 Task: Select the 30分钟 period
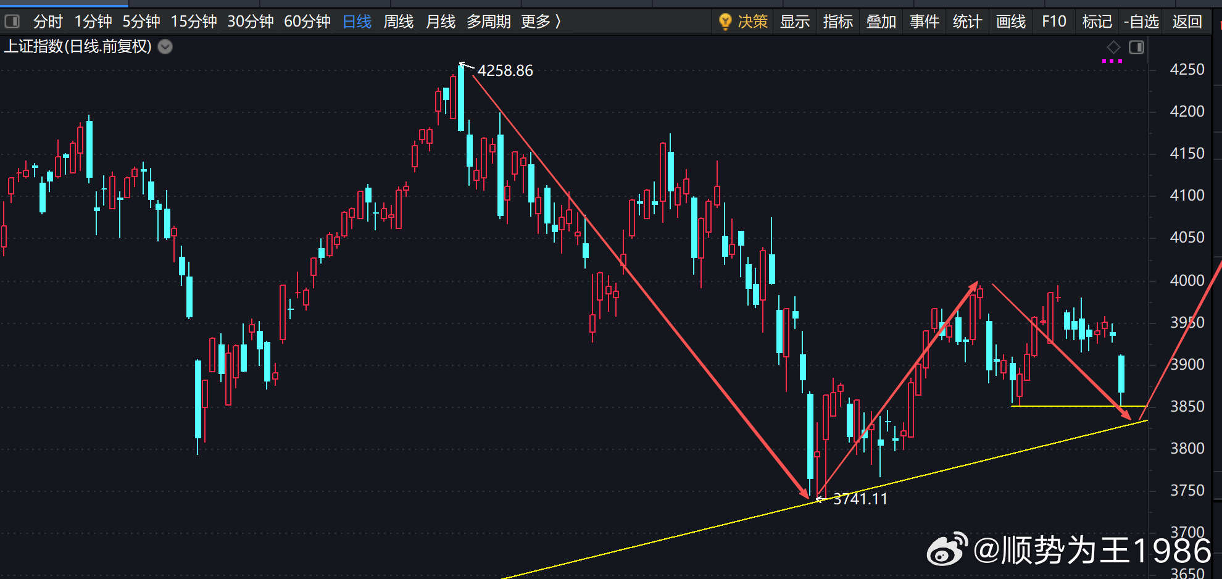[x=251, y=22]
